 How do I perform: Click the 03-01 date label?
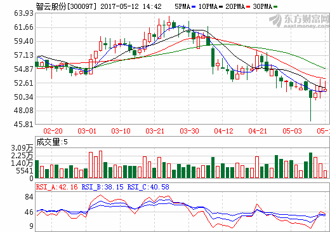87,131
